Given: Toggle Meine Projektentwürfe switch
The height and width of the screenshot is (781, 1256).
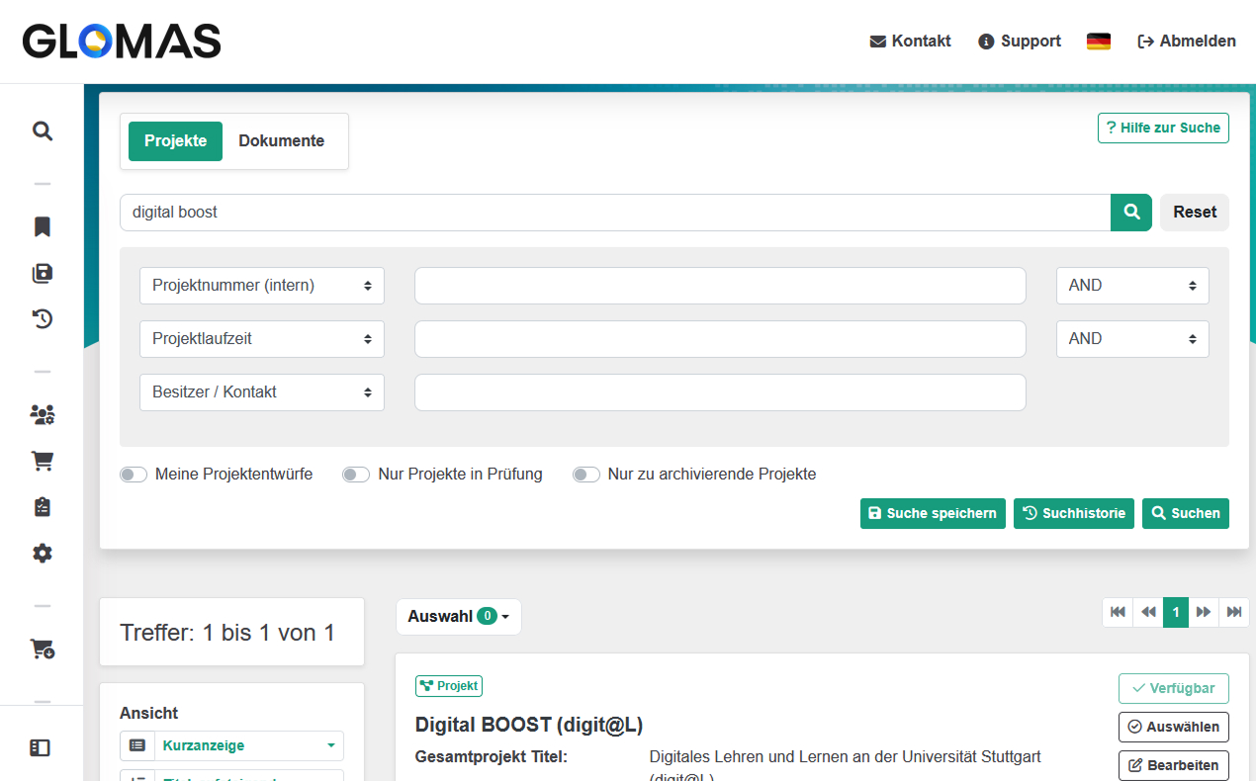Looking at the screenshot, I should pyautogui.click(x=134, y=475).
